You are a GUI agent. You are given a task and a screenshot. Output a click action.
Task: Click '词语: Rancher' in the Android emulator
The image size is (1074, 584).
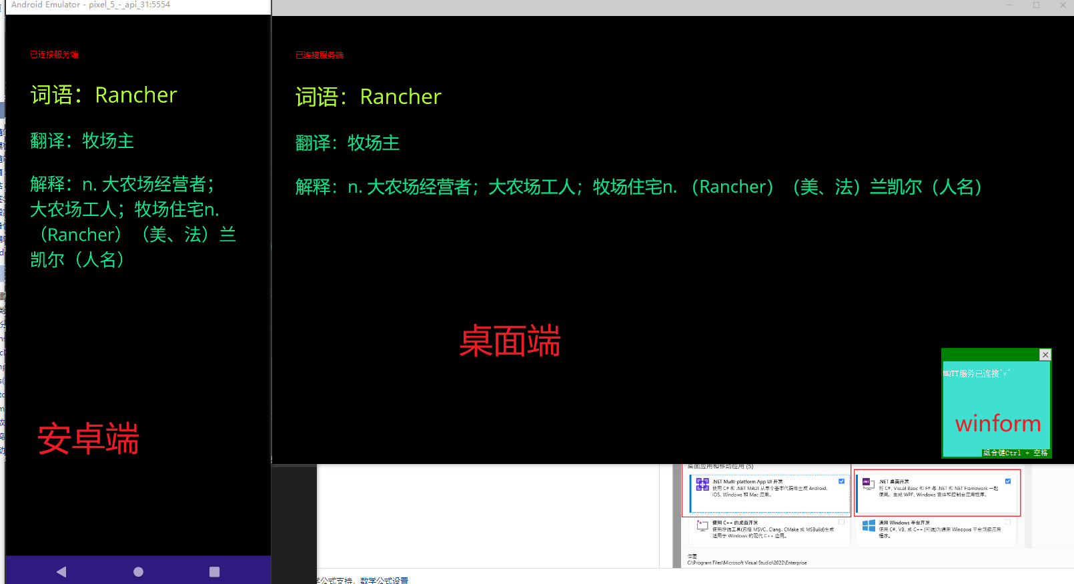click(x=103, y=95)
